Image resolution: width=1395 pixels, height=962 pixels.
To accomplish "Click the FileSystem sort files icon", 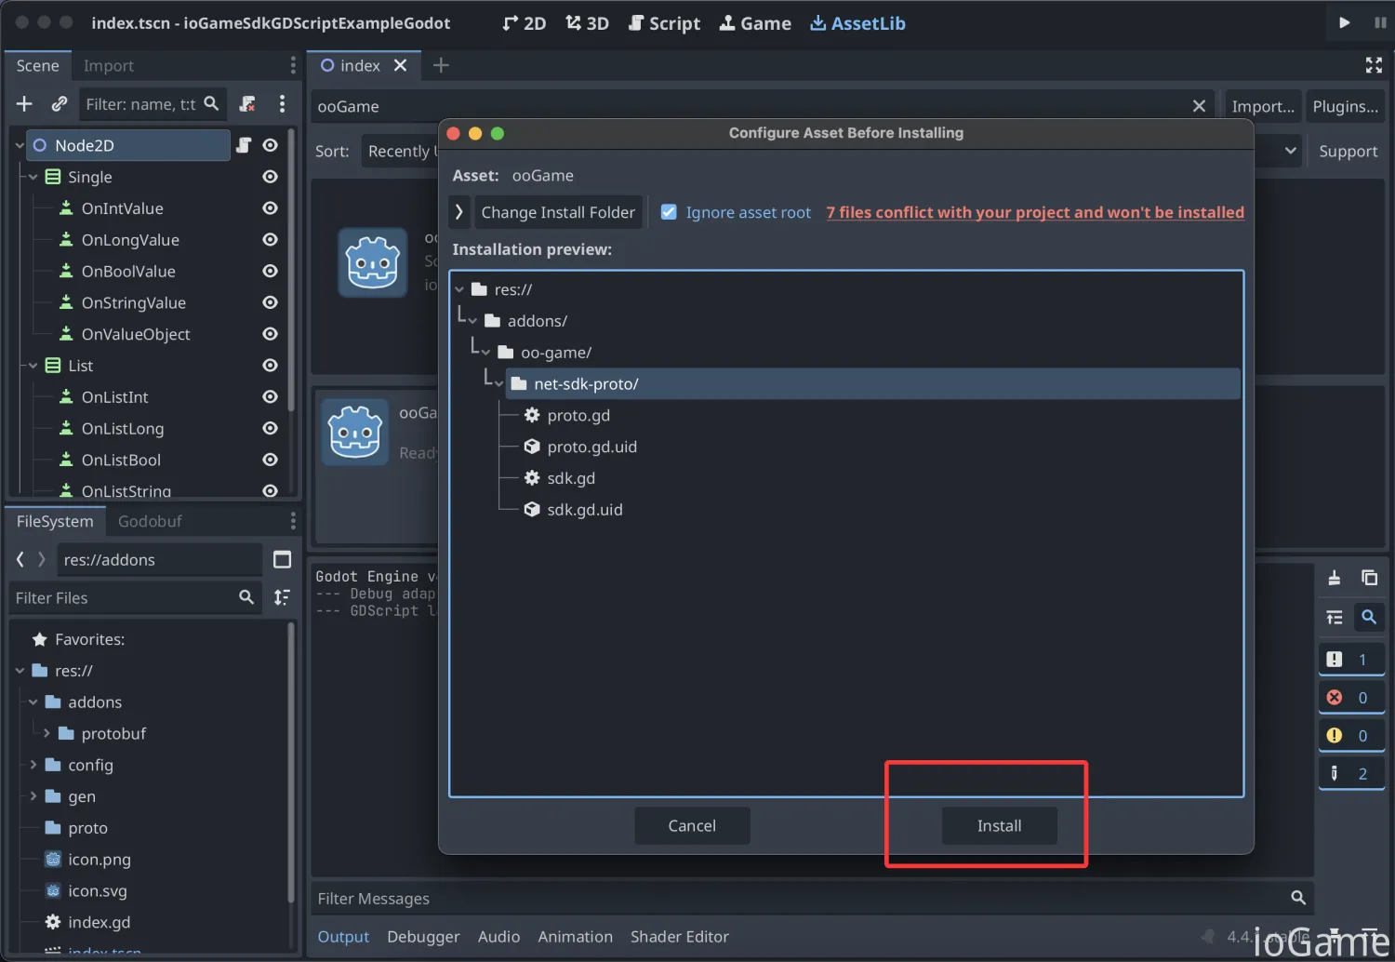I will 282,597.
